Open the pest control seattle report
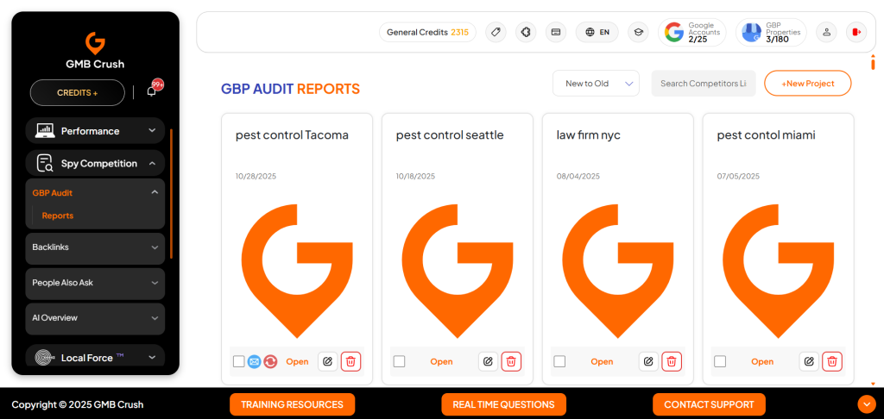 pyautogui.click(x=441, y=361)
